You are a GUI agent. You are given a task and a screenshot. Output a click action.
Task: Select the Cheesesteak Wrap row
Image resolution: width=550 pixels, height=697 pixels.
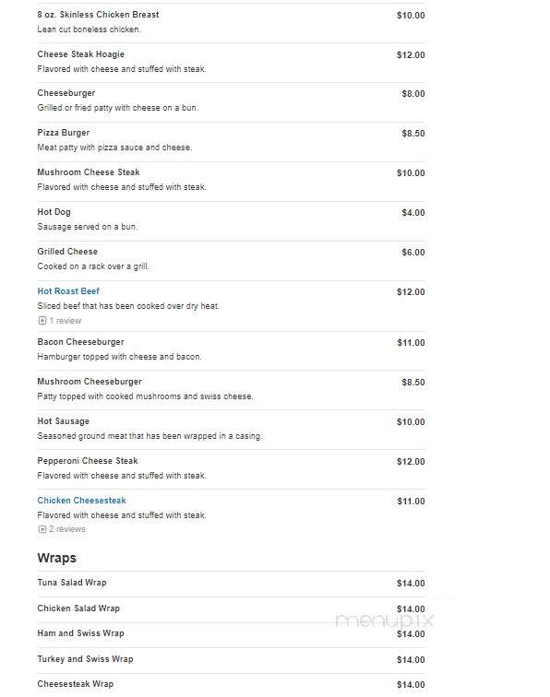[231, 684]
